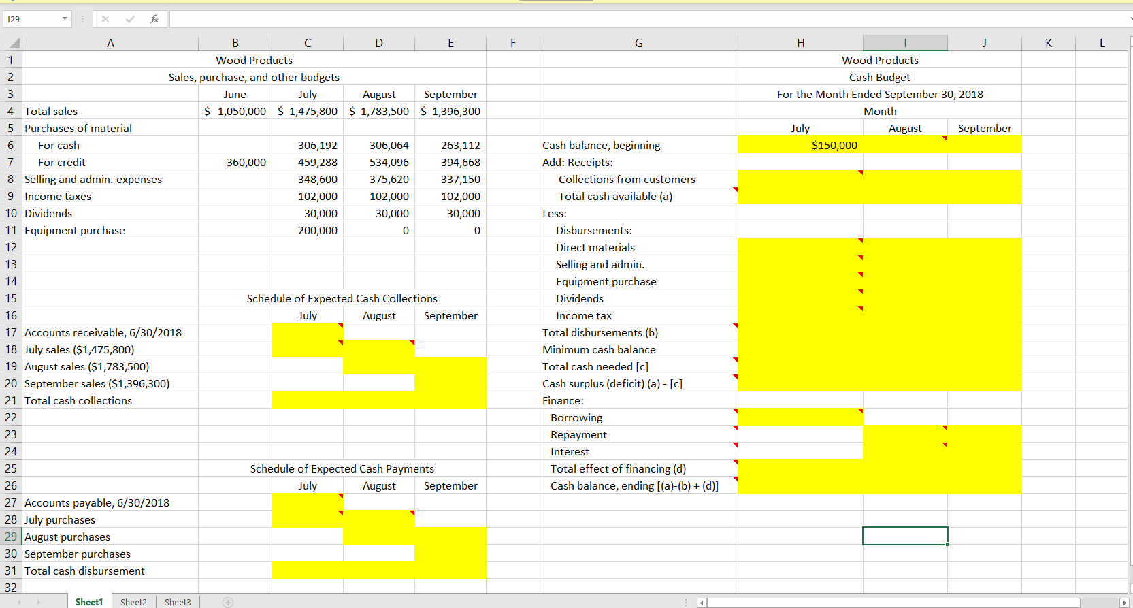1133x608 pixels.
Task: Select the 534,096 August credit purchases cell
Action: 379,162
